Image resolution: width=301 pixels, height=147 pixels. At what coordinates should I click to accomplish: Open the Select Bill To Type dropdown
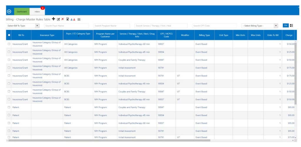(23, 26)
